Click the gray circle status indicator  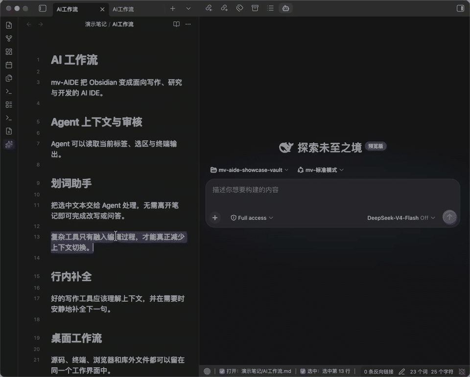click(207, 371)
